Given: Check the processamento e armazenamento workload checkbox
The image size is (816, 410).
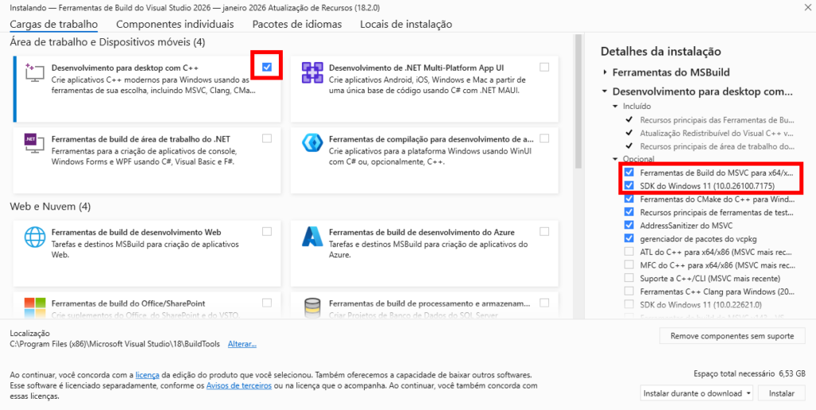Looking at the screenshot, I should point(544,303).
